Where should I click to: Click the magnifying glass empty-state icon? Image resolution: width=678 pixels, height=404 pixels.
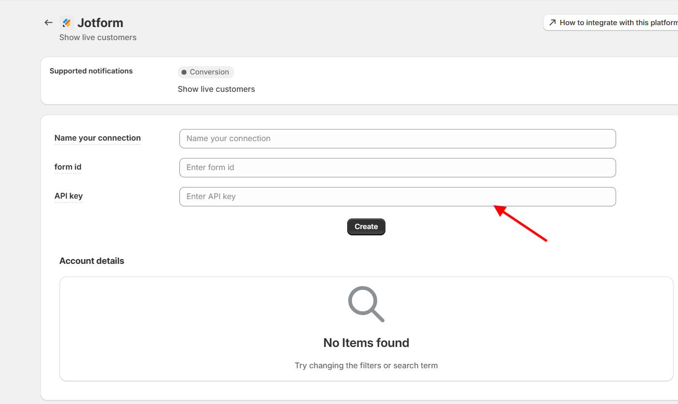(366, 304)
